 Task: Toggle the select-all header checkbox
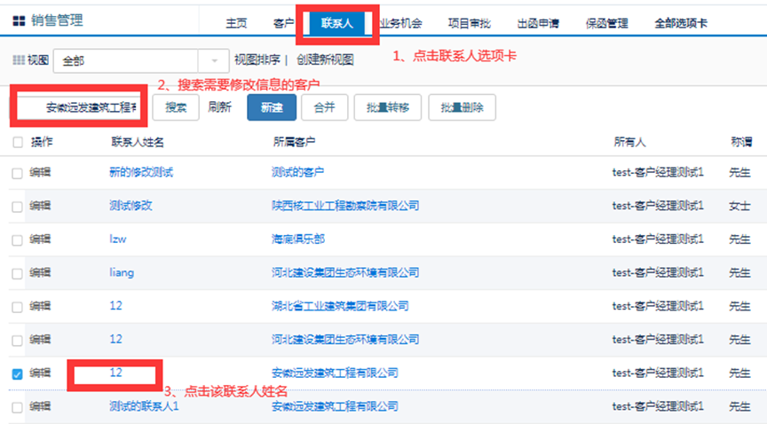point(18,142)
